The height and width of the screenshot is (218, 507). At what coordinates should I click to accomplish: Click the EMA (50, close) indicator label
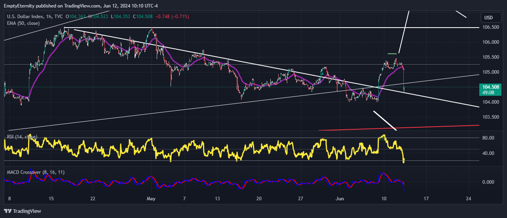pos(23,23)
